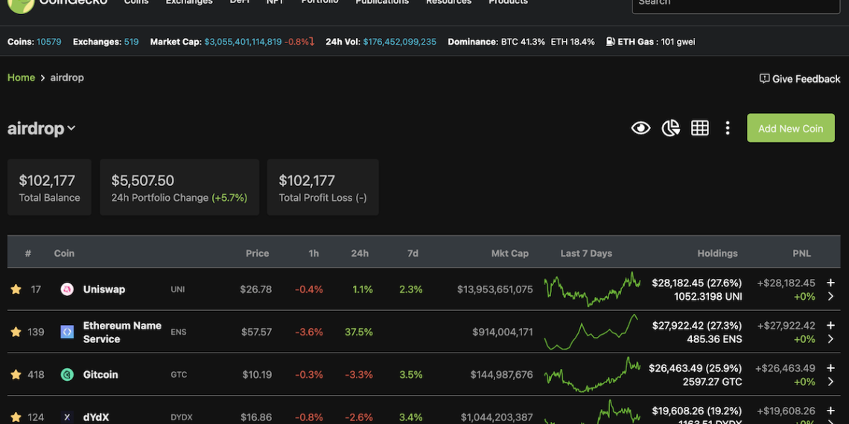Unfavorite Uniswap using its star
The width and height of the screenshot is (849, 424).
point(16,289)
